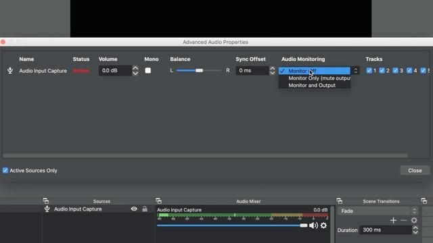Uncheck track 3 checkbox
The height and width of the screenshot is (243, 433).
click(x=395, y=70)
